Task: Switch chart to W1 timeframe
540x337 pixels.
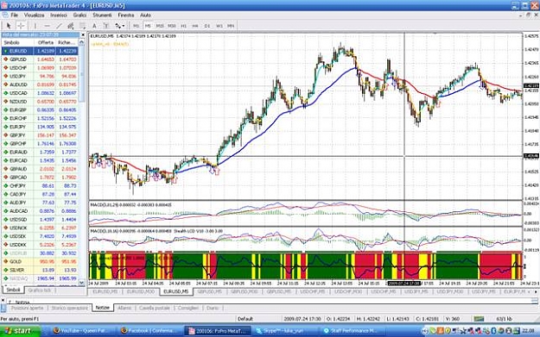Action: [219, 26]
